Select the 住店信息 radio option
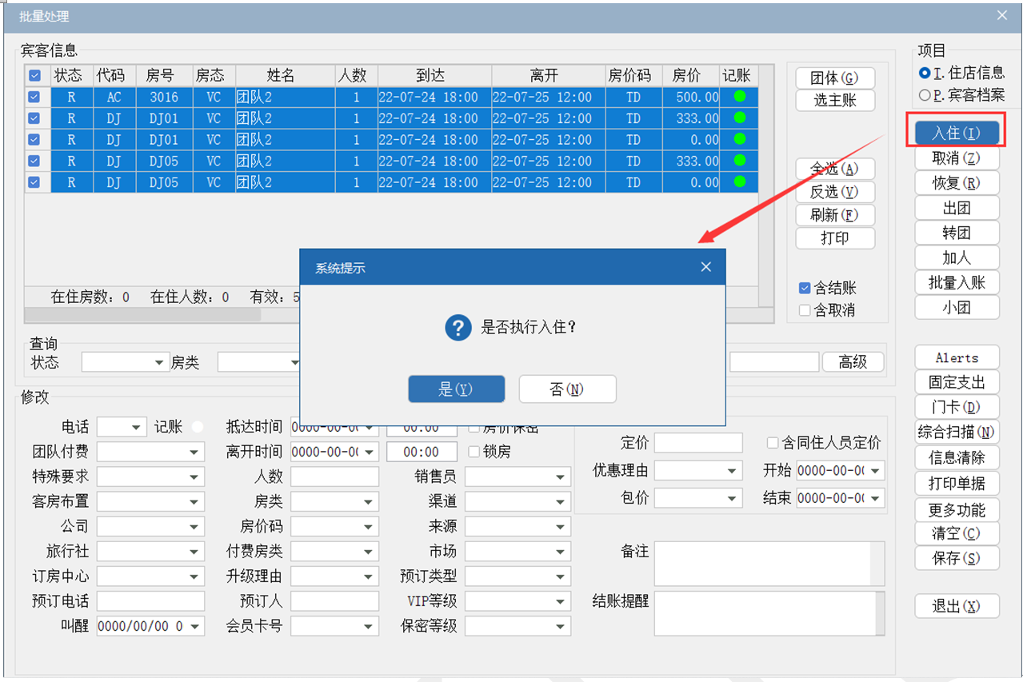 [925, 73]
